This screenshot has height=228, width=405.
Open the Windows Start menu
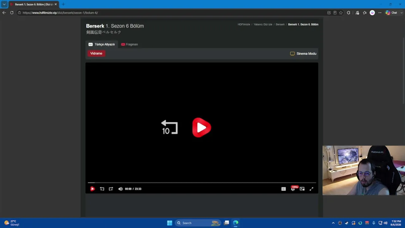[170, 223]
